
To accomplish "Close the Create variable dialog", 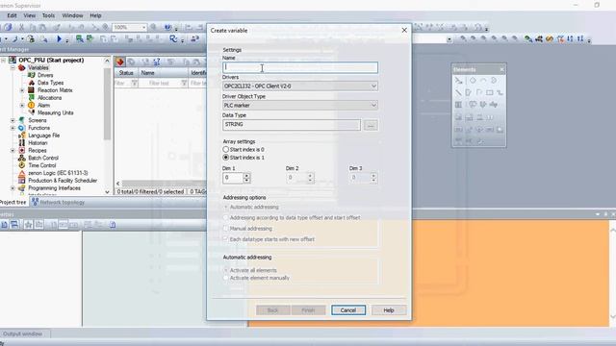I will (404, 30).
